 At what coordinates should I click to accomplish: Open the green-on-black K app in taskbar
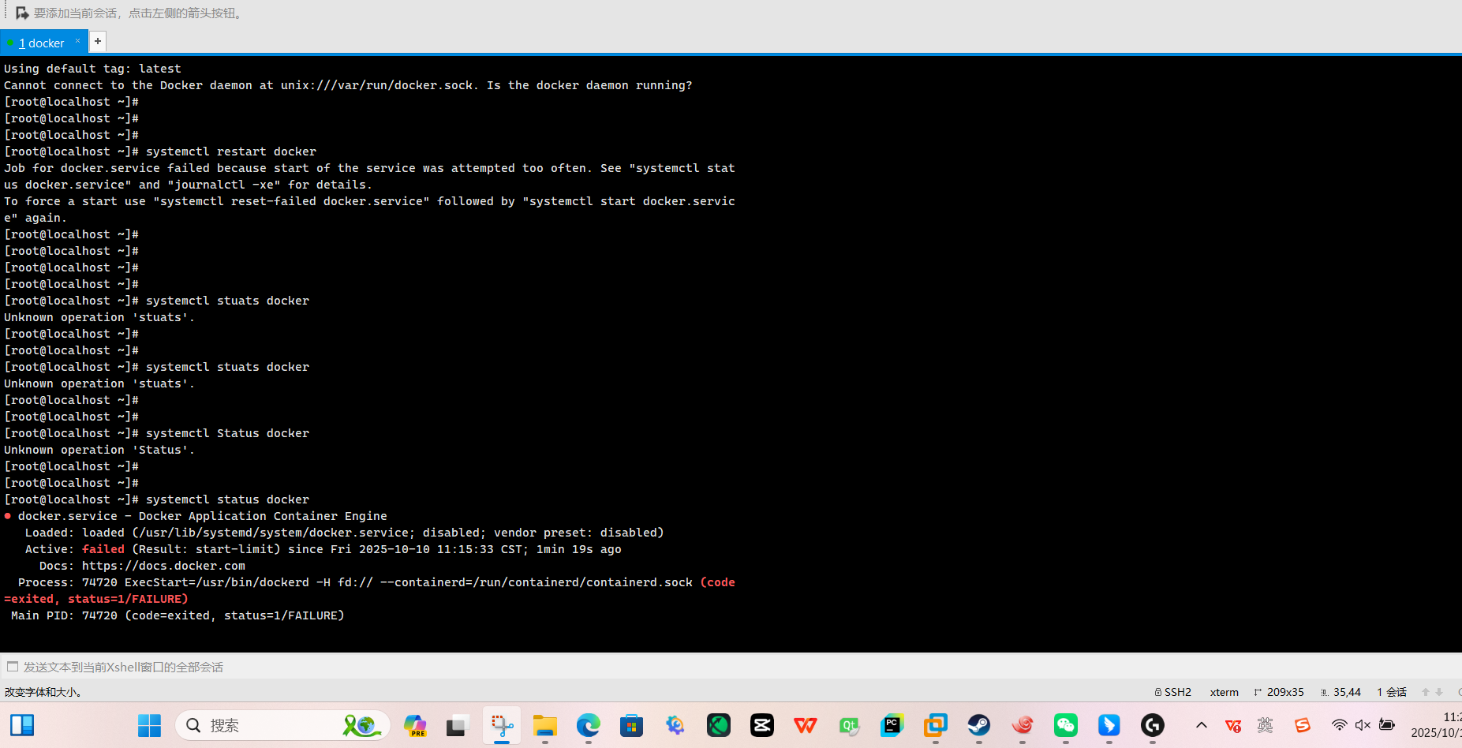(x=719, y=725)
